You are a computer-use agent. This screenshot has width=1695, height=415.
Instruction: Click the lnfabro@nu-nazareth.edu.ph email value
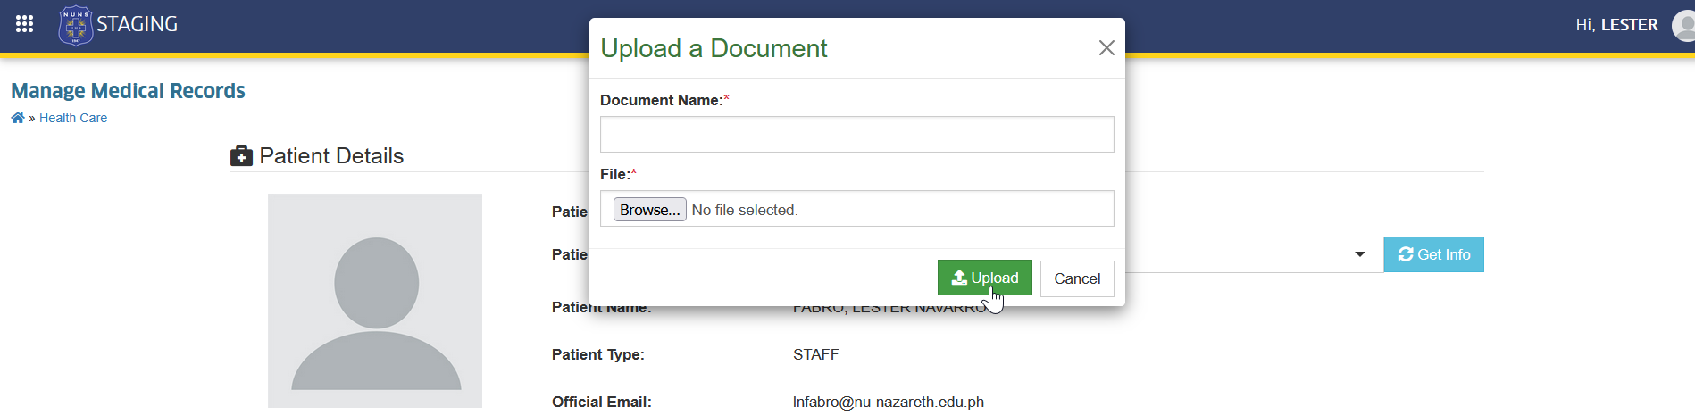coord(889,402)
